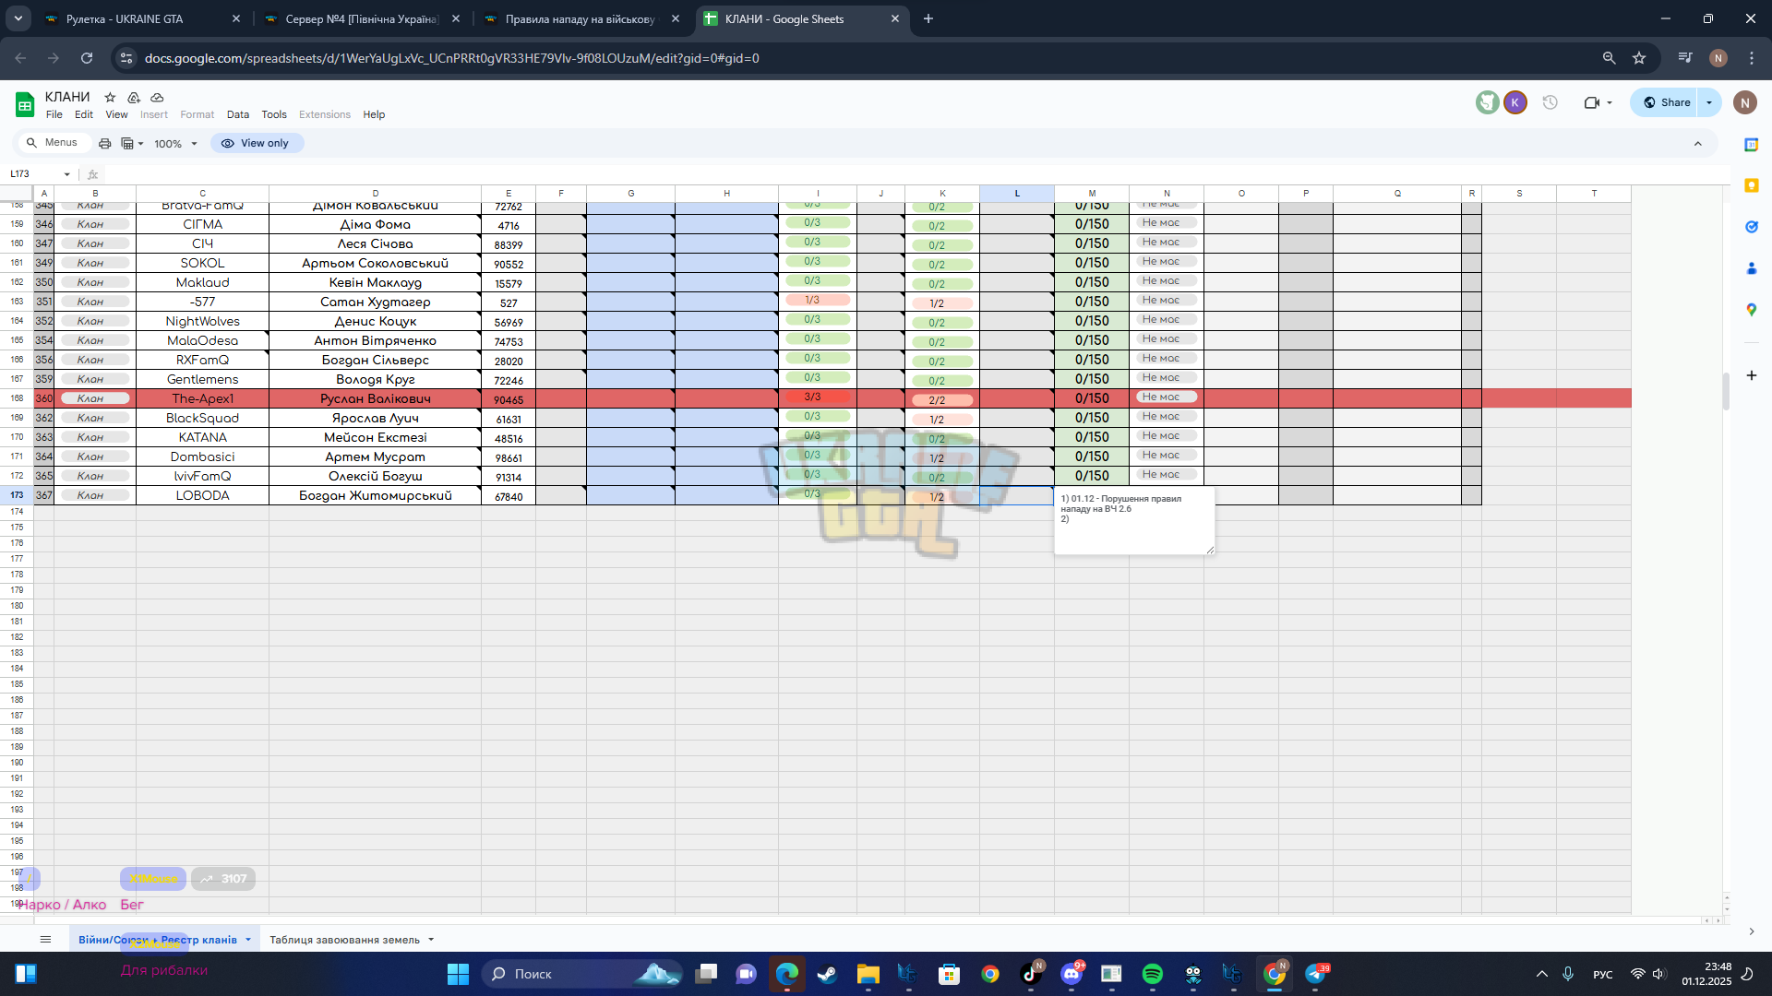1772x996 pixels.
Task: Open version history clock icon
Action: [x=1550, y=102]
